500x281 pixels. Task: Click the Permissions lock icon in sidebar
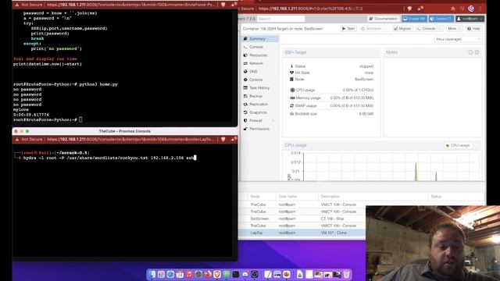[245, 129]
